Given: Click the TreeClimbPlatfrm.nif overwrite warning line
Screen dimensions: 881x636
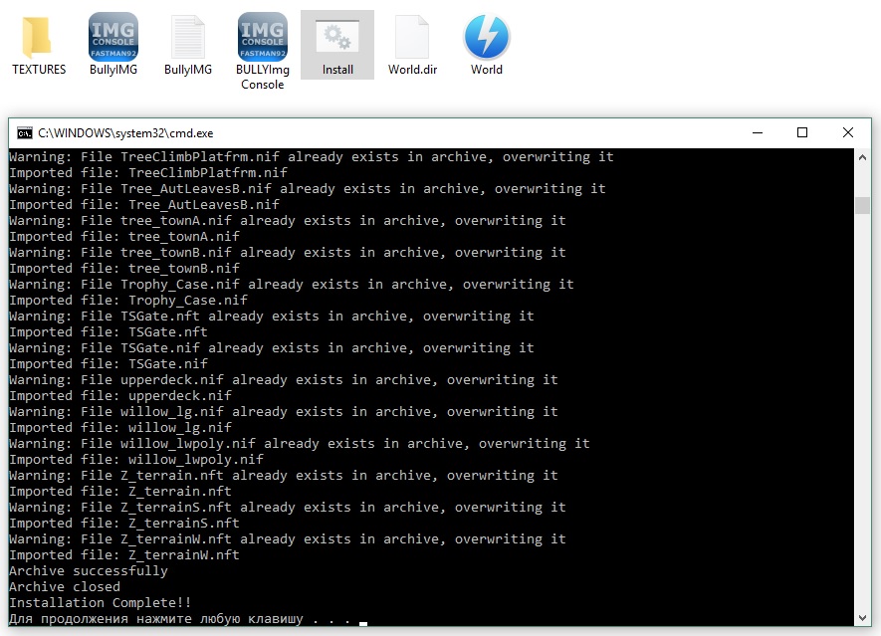Looking at the screenshot, I should (312, 157).
